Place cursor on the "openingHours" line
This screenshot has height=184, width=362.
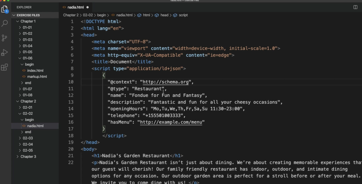(176, 109)
